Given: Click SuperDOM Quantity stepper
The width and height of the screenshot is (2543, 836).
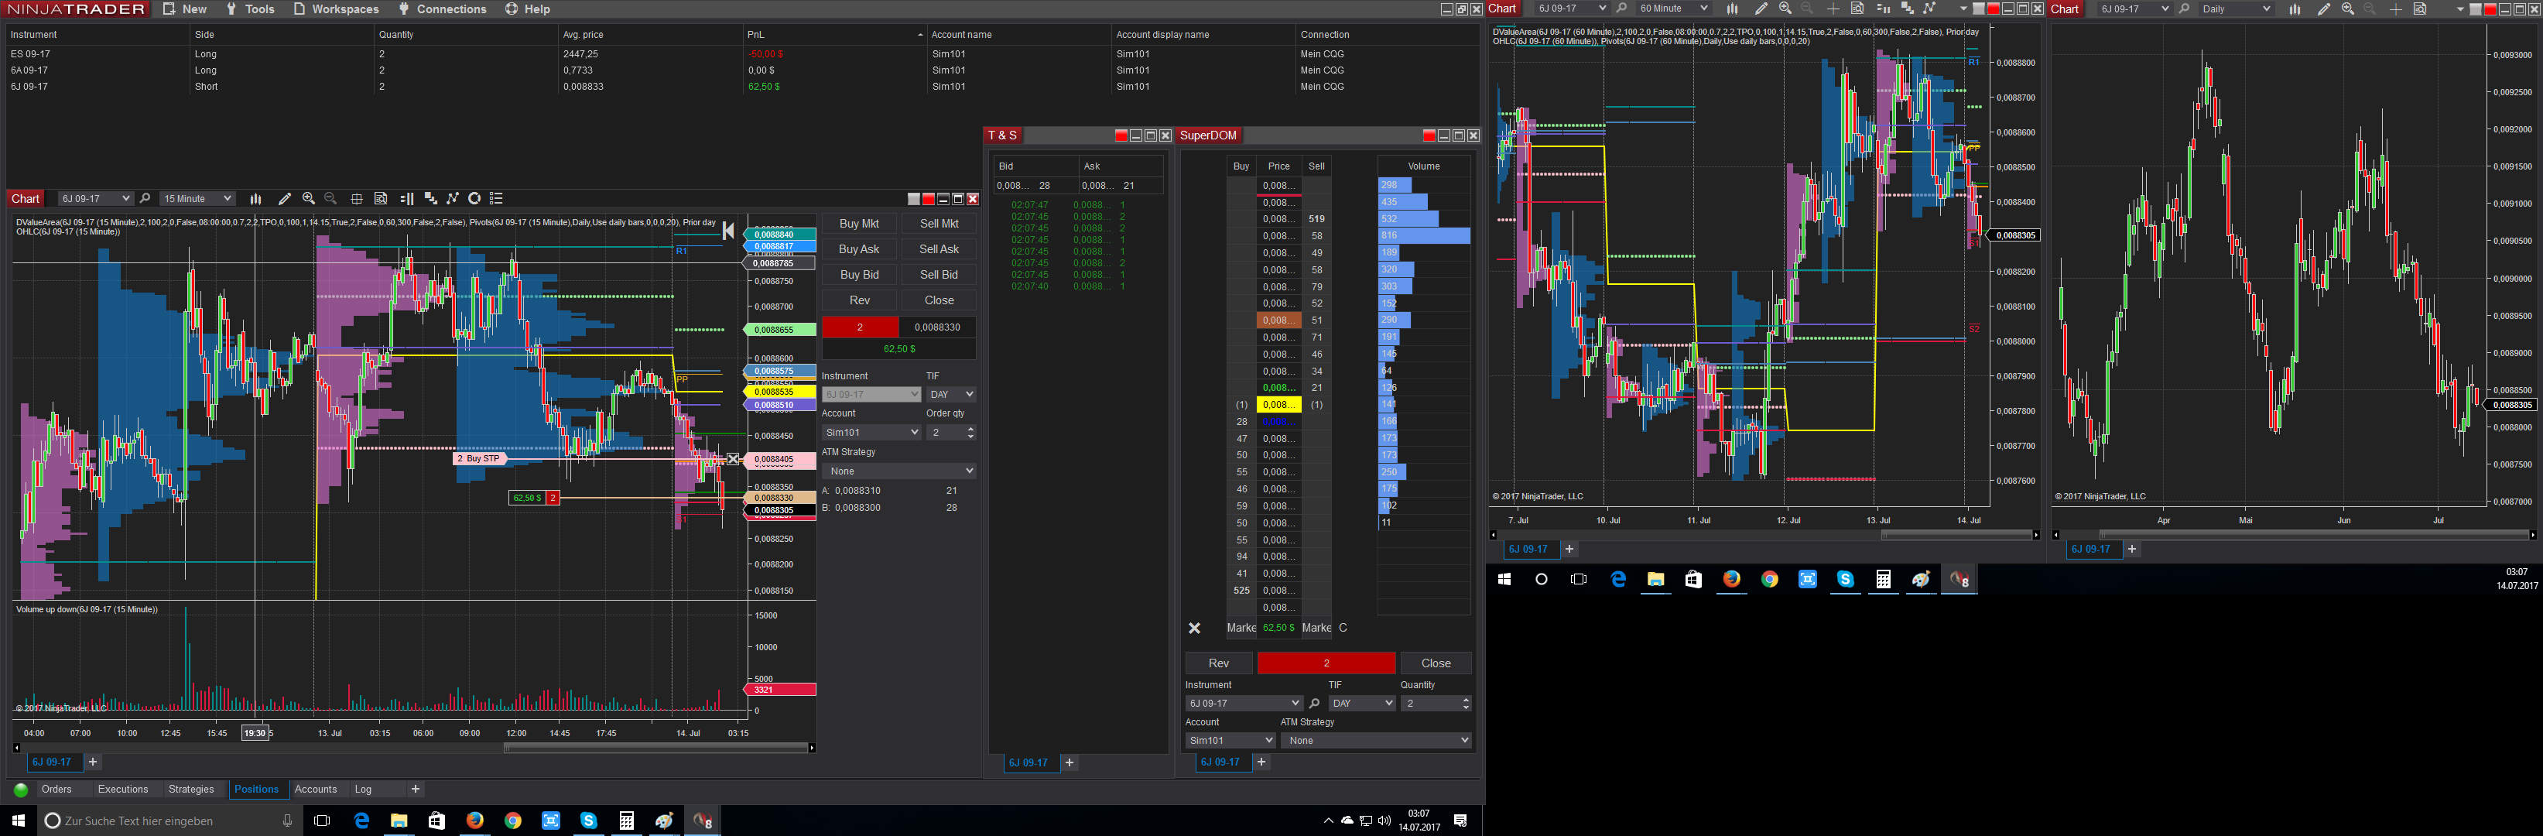Looking at the screenshot, I should [x=1466, y=704].
